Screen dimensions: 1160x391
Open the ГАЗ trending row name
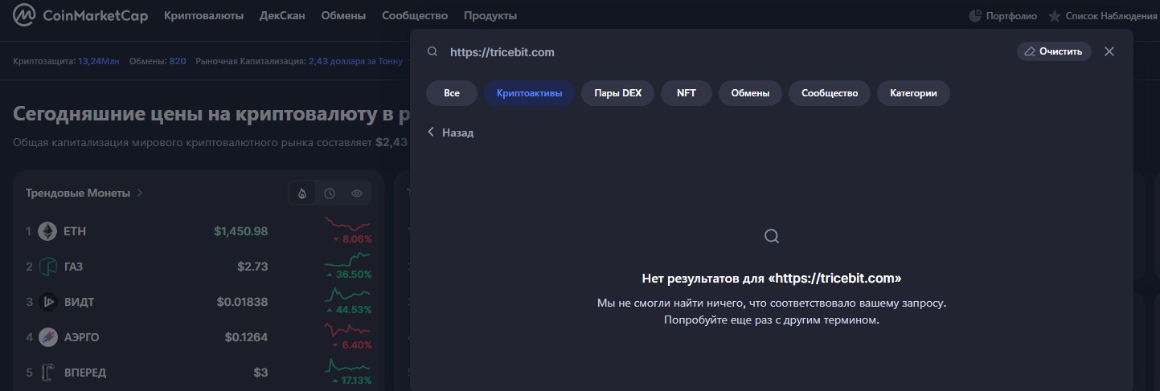pos(73,267)
